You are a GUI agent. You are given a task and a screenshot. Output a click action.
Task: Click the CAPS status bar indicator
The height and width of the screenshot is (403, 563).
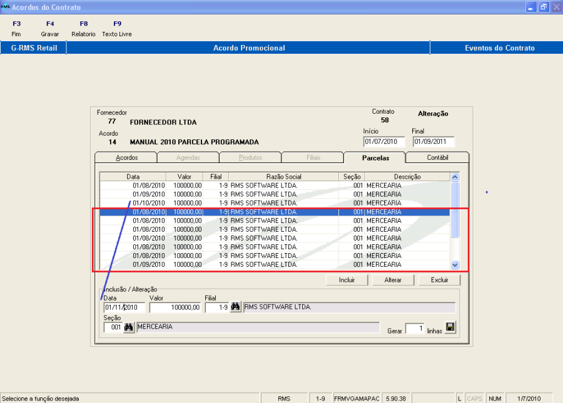[x=474, y=399]
